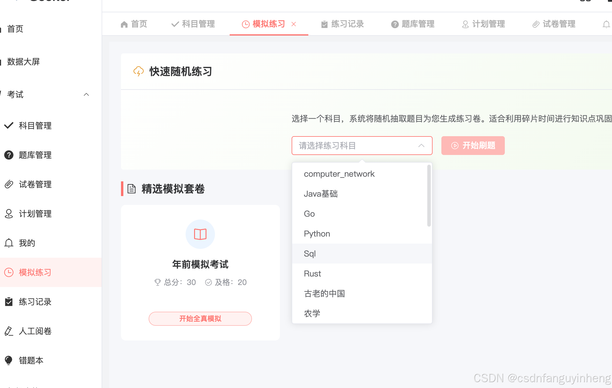Click the paperclip icon for 试卷管理 sidebar
Image resolution: width=612 pixels, height=388 pixels.
(9, 184)
